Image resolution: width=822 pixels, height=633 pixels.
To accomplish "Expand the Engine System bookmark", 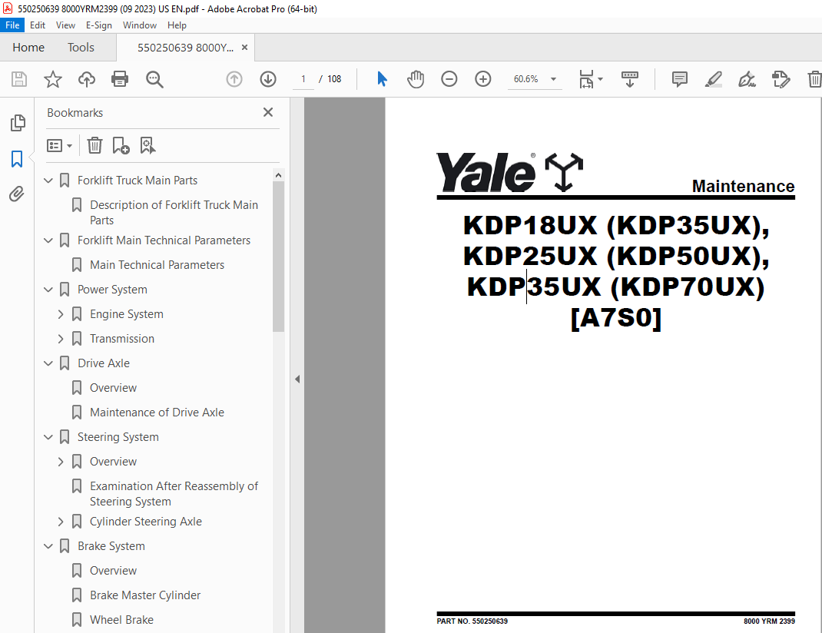I will tap(60, 314).
